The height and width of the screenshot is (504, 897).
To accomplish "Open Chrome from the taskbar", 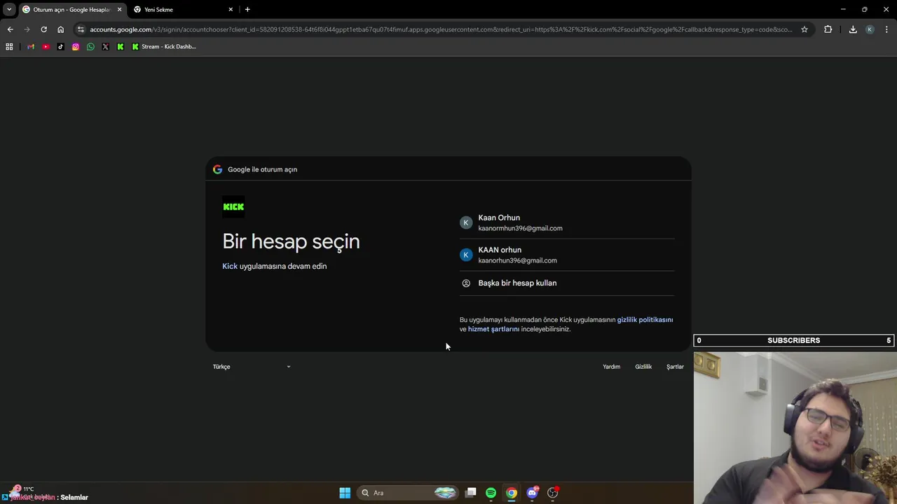I will 512,493.
